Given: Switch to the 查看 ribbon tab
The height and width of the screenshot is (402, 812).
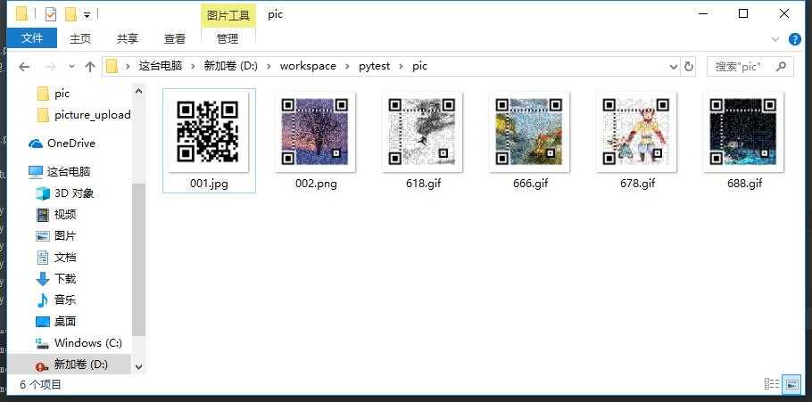Looking at the screenshot, I should click(175, 38).
